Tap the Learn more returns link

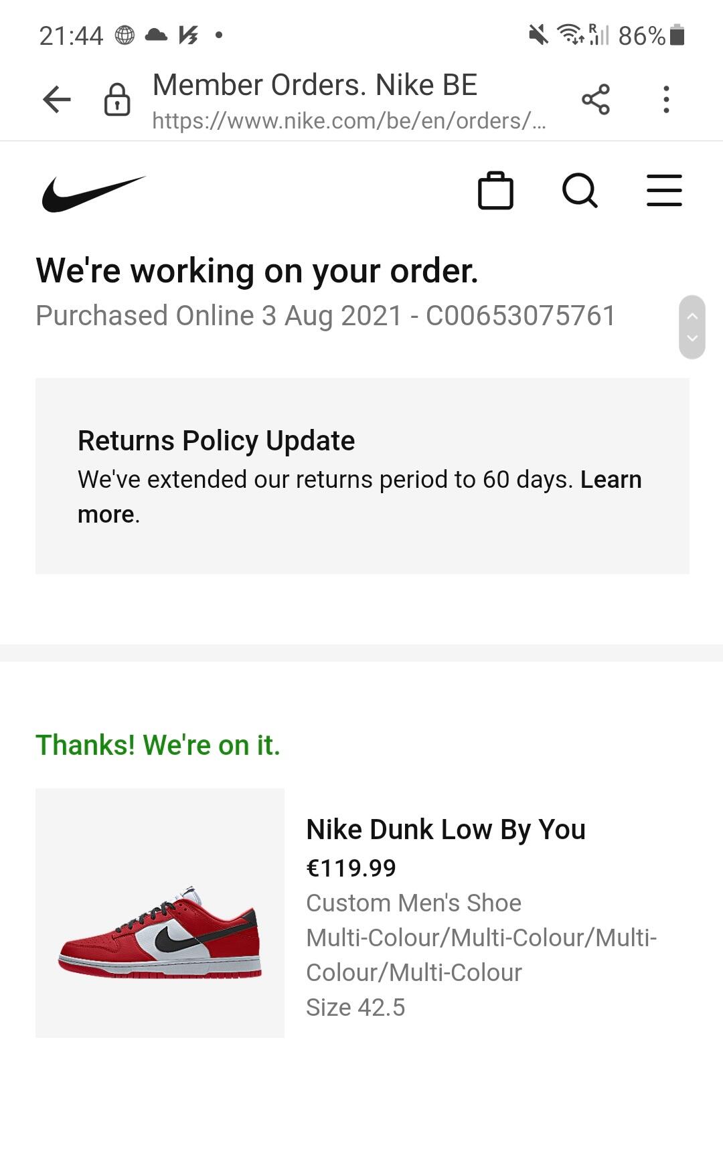(x=611, y=480)
